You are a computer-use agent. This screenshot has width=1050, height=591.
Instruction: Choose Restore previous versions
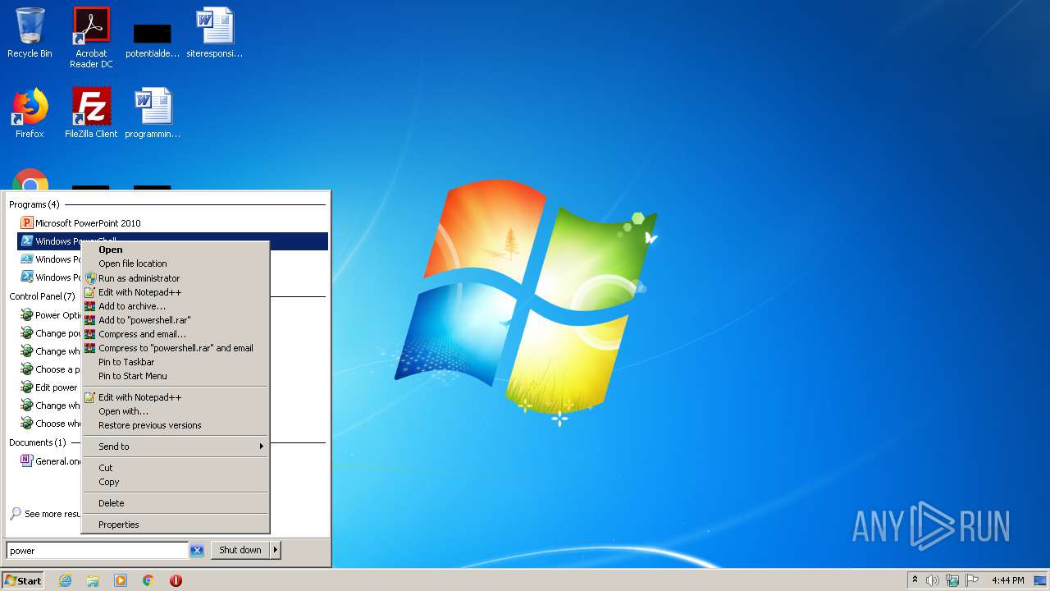(x=176, y=425)
